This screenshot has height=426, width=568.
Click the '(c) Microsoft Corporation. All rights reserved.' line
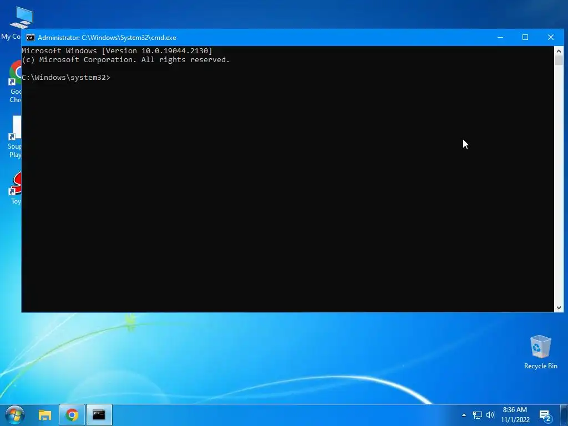pyautogui.click(x=126, y=60)
